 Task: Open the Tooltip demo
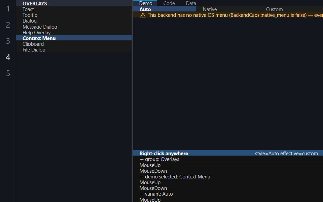coord(74,15)
